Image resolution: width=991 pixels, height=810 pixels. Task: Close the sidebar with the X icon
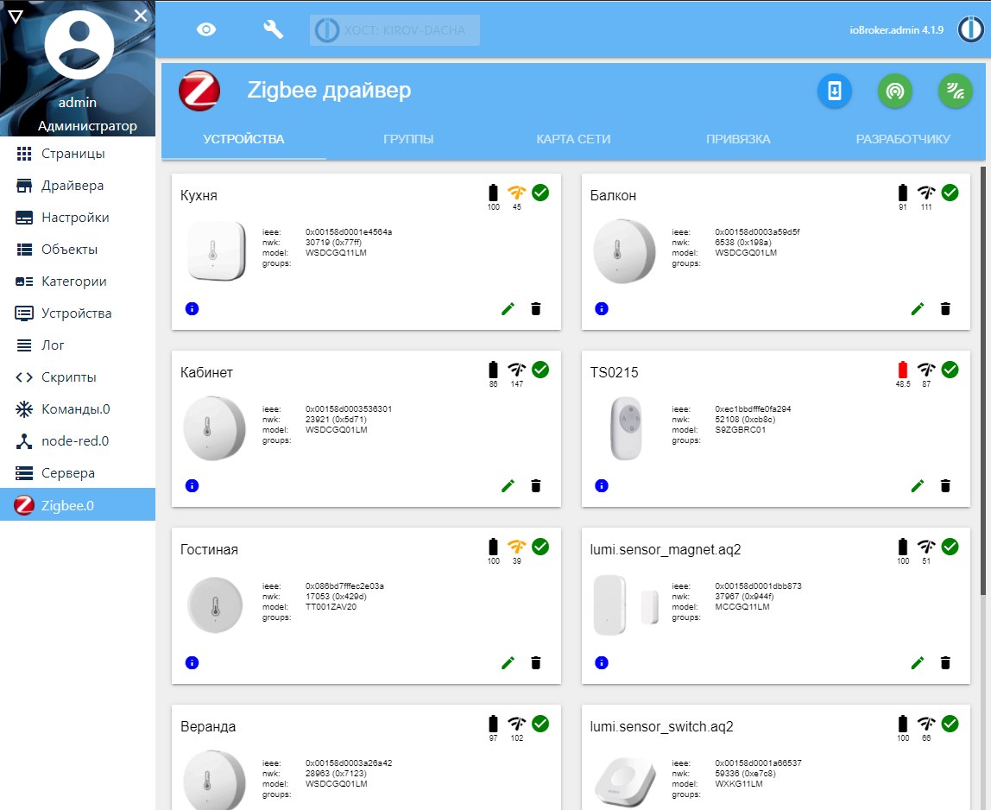point(141,16)
